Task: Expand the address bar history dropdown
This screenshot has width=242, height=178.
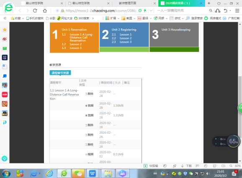Action: pos(151,10)
